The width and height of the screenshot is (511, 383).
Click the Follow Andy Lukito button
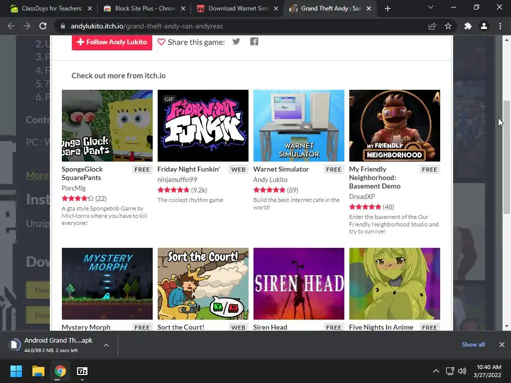click(x=112, y=42)
